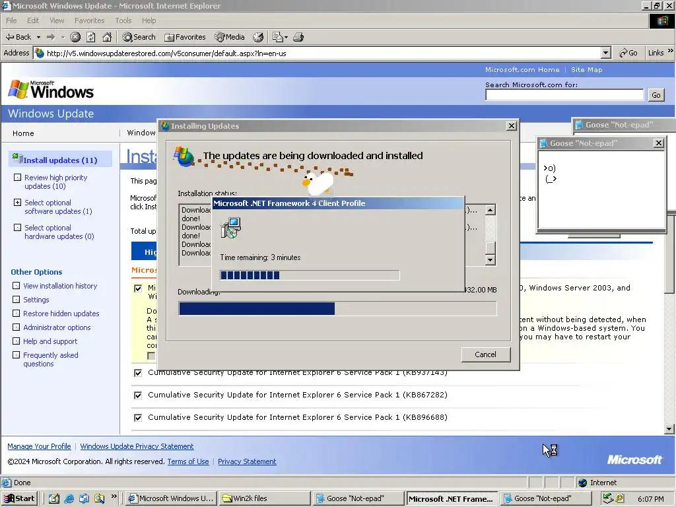Open the Terms of Use link

click(188, 461)
